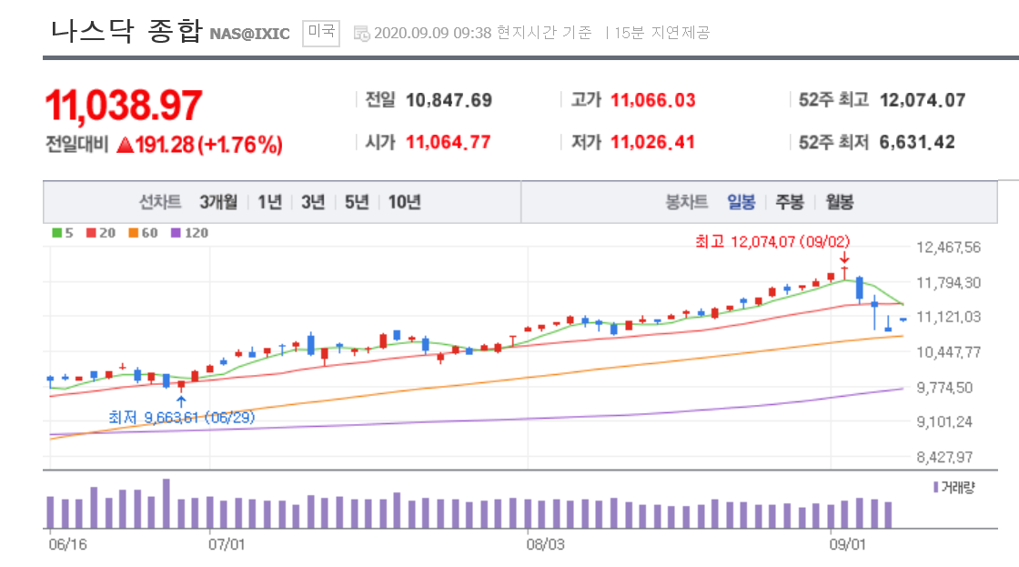
Task: Click the green 5-day moving average legend swatch
Action: pyautogui.click(x=57, y=233)
